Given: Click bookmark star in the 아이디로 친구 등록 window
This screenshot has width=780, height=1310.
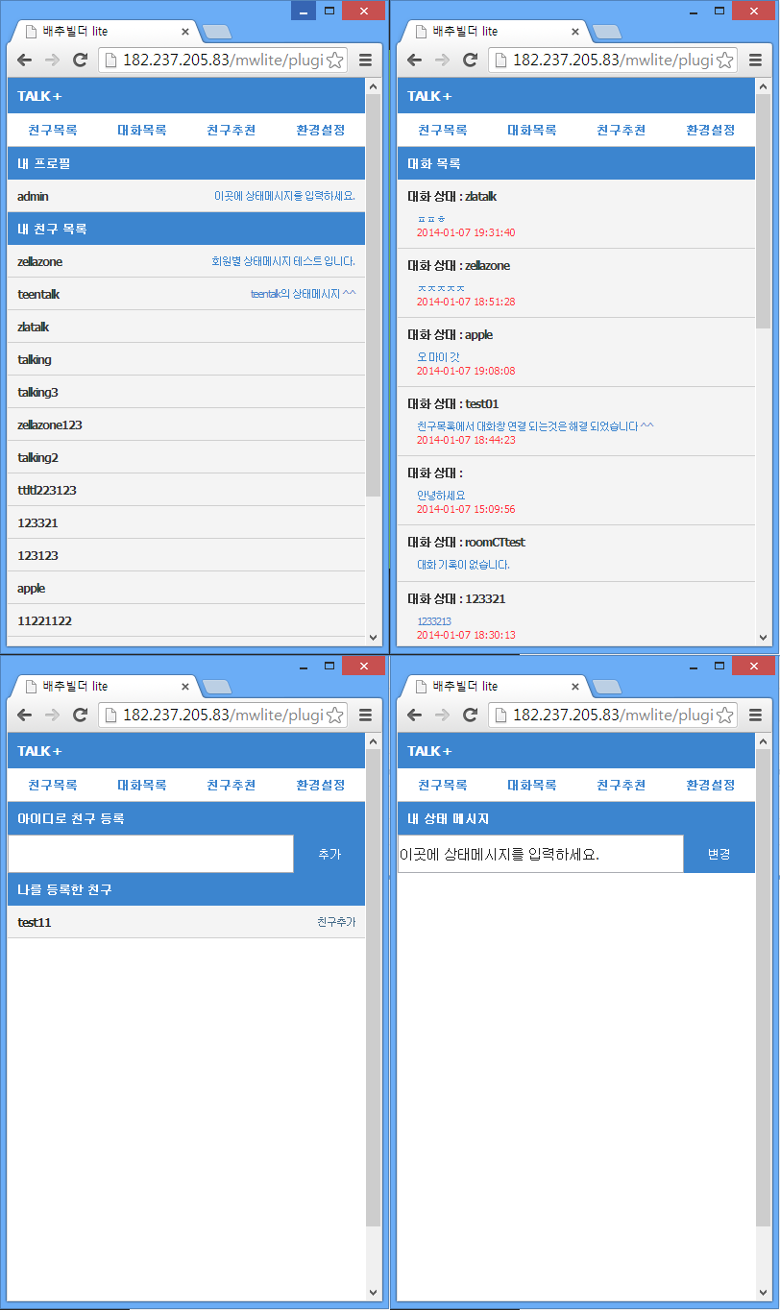Looking at the screenshot, I should (335, 715).
